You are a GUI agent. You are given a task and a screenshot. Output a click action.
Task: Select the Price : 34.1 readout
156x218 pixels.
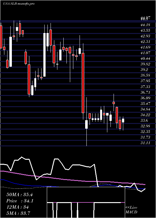pyautogui.click(x=20, y=201)
